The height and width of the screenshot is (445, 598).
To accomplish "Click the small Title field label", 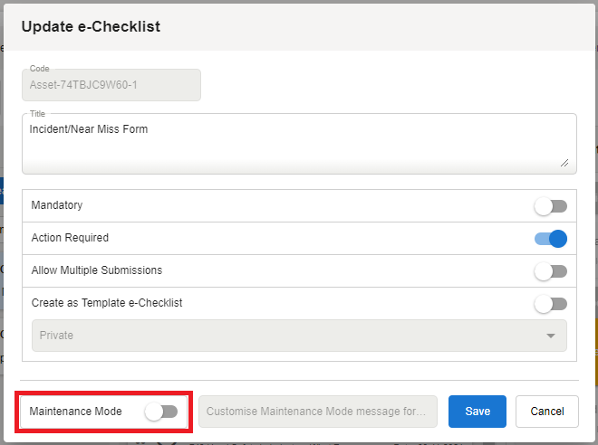I will 37,114.
